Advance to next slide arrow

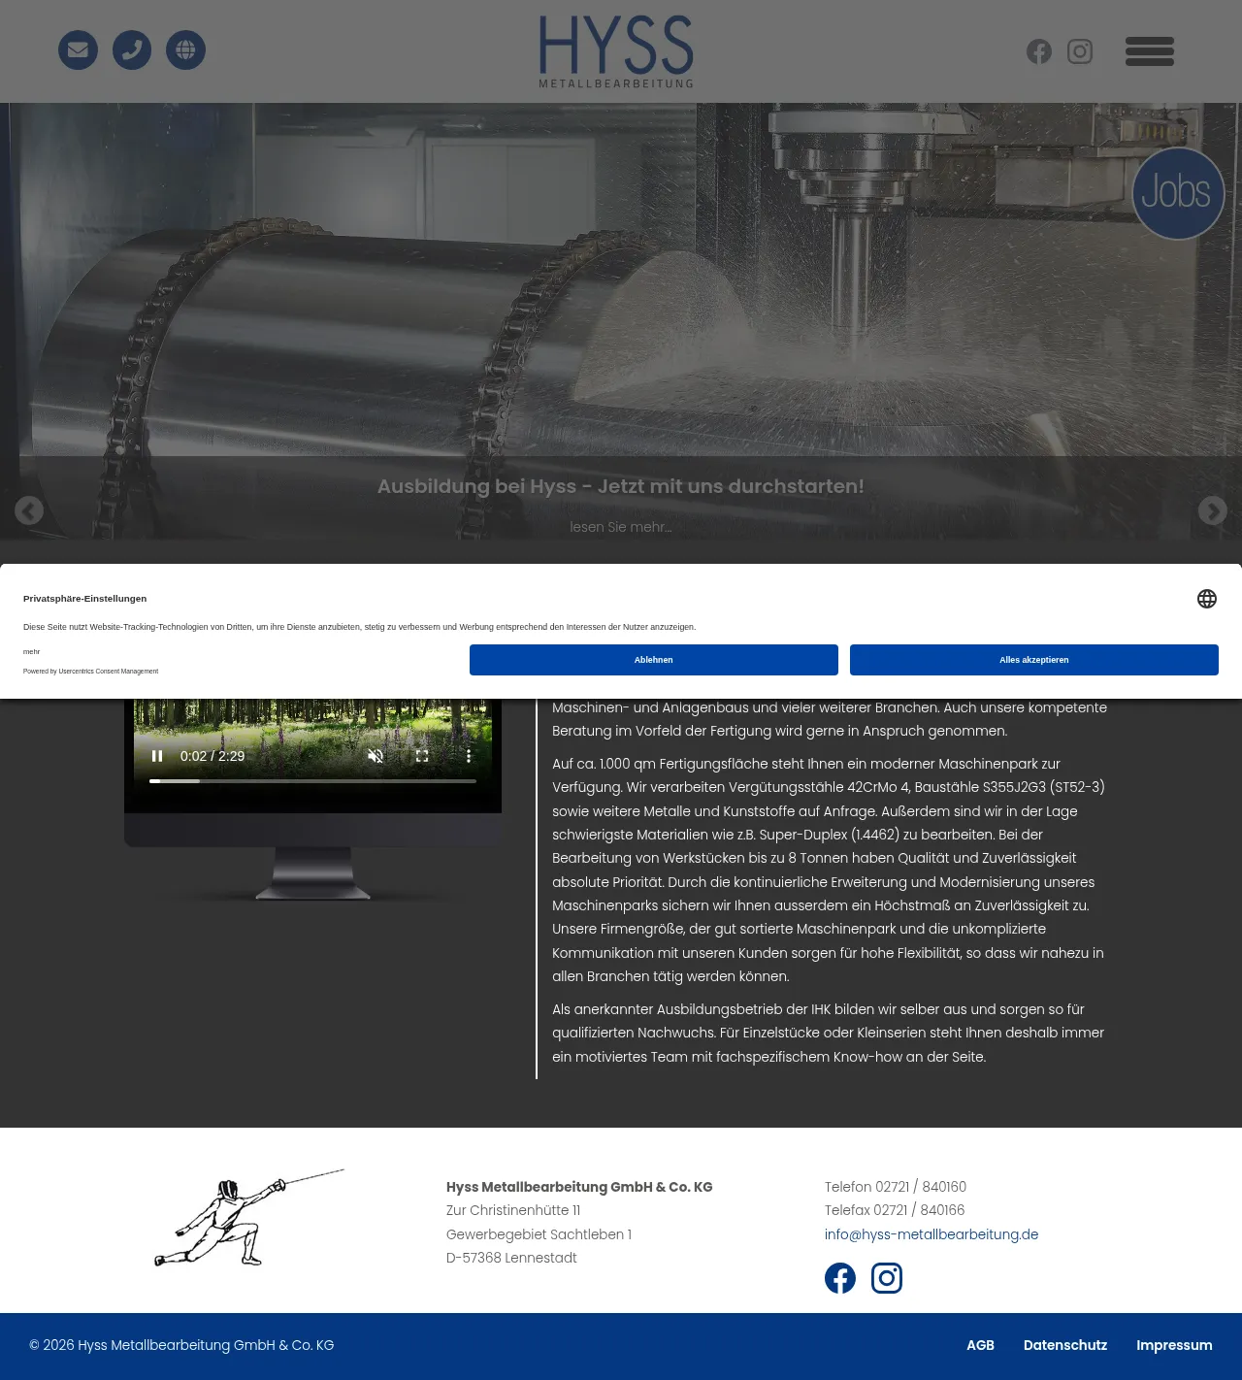pos(1212,510)
